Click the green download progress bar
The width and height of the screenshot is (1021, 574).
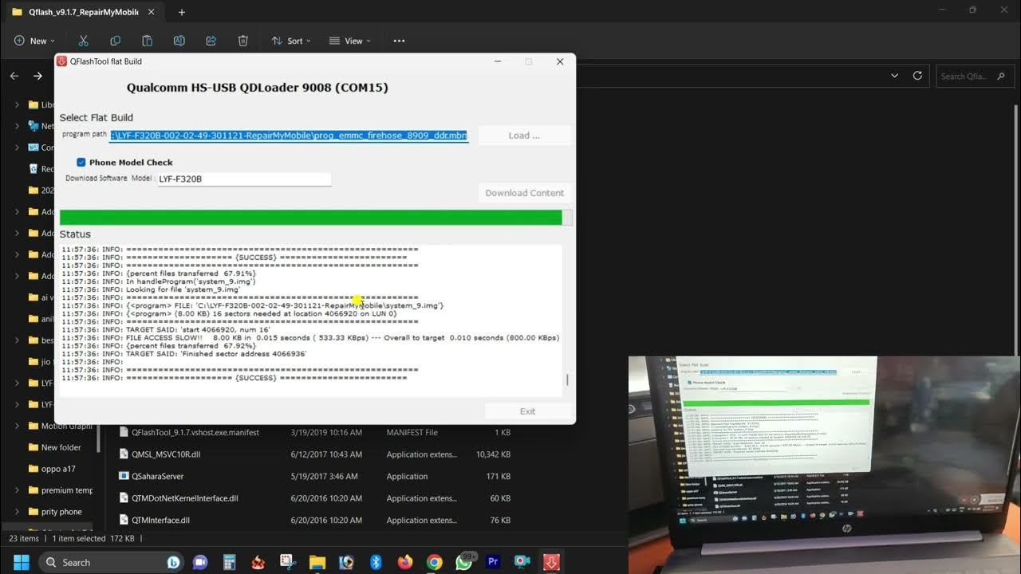(316, 218)
